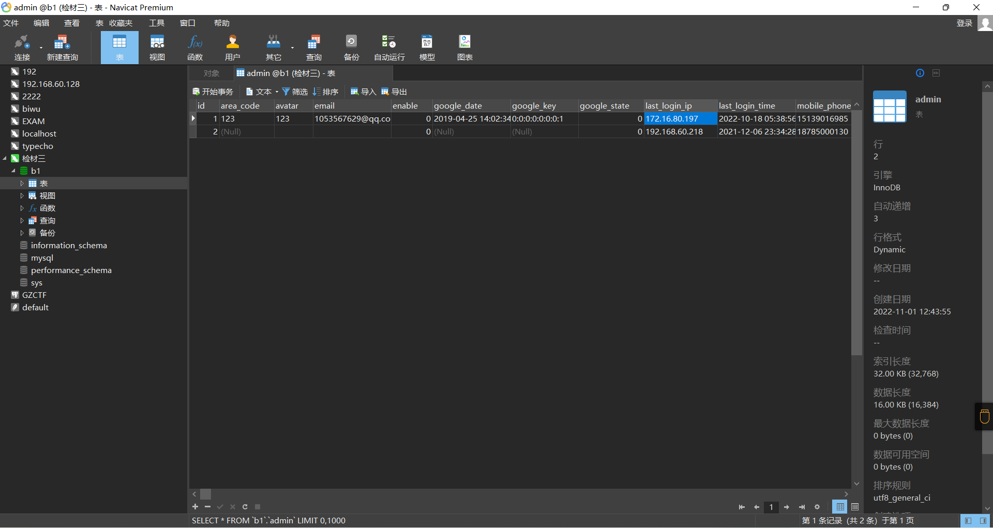Image resolution: width=993 pixels, height=528 pixels.
Task: Click the 函数 (Function) toolbar icon
Action: tap(195, 47)
